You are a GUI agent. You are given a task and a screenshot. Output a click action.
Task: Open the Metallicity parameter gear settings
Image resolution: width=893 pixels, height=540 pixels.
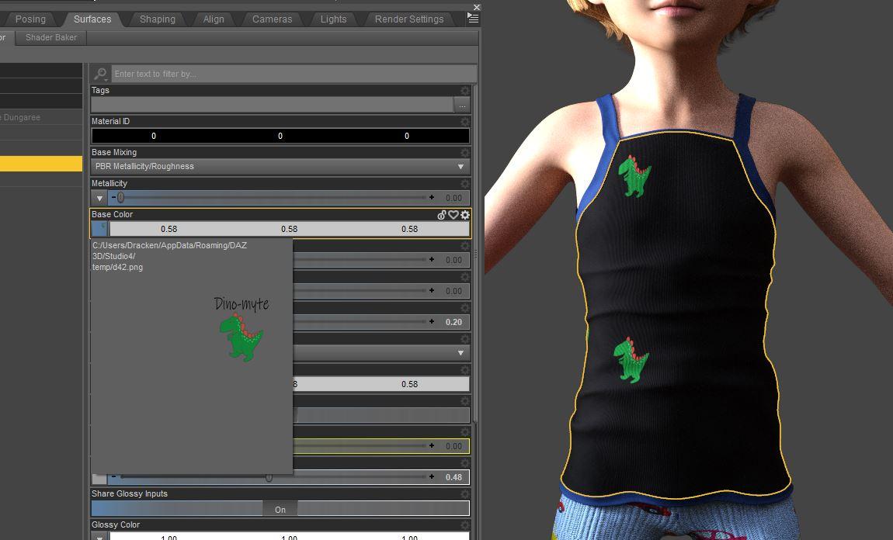click(x=464, y=184)
